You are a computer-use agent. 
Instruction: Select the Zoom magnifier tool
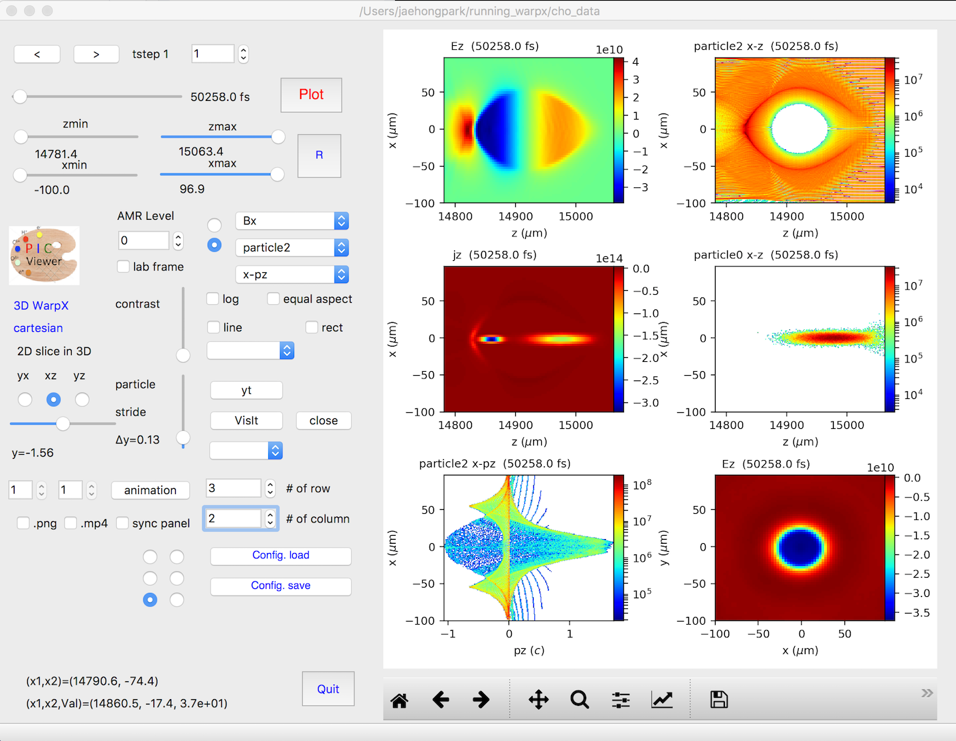pos(580,700)
